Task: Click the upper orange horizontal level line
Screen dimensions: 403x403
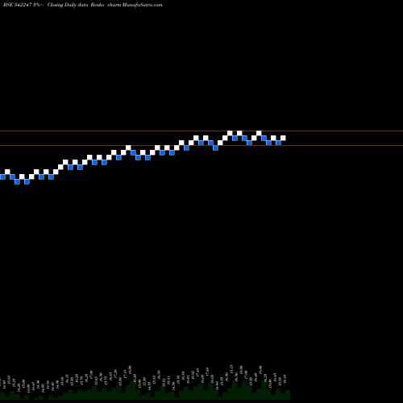Action: (201, 131)
